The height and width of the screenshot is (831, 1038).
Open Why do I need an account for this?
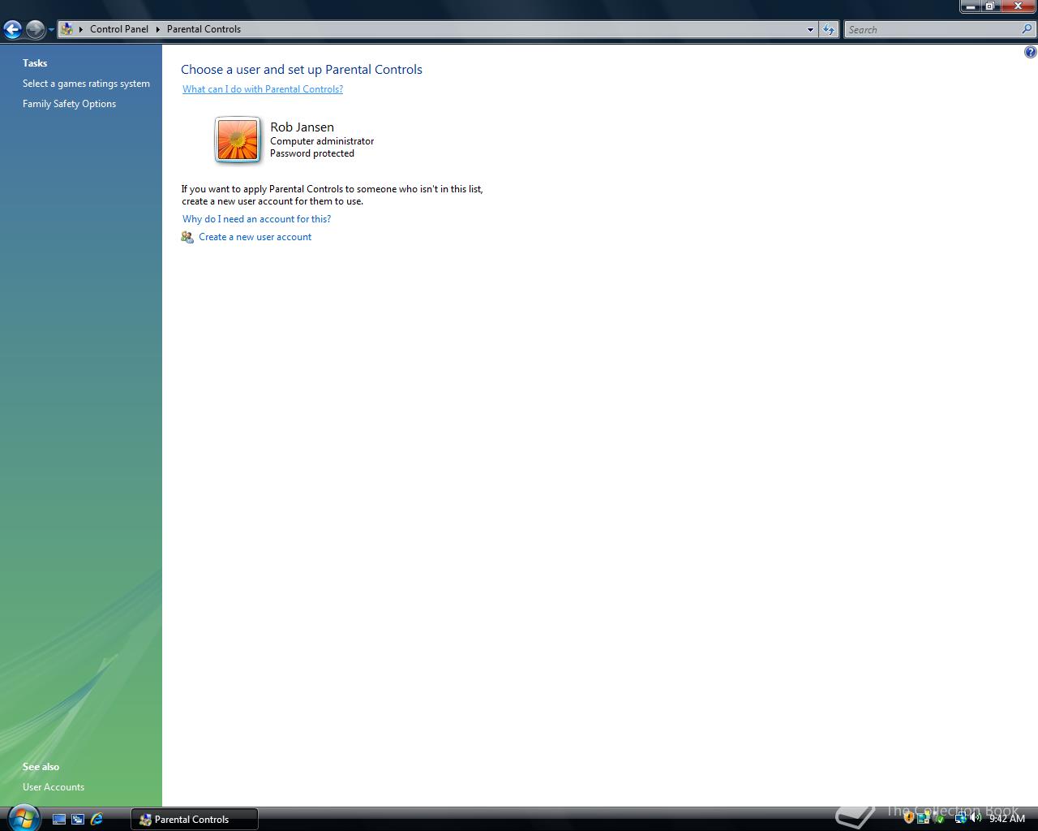coord(256,219)
